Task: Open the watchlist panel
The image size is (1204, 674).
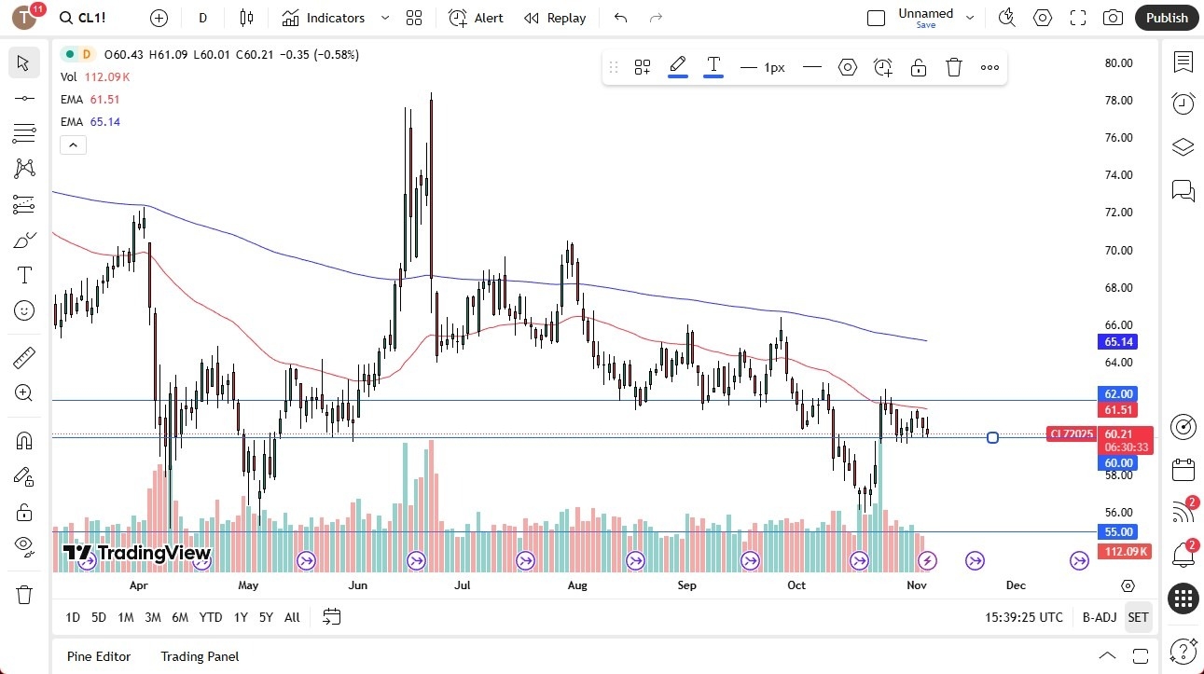Action: (1183, 63)
